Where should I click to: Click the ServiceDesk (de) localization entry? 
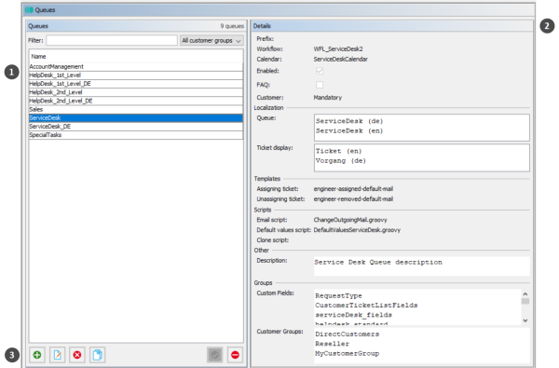point(349,121)
